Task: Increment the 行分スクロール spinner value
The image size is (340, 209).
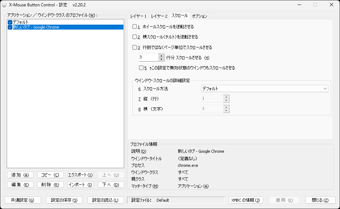Action: pyautogui.click(x=161, y=56)
